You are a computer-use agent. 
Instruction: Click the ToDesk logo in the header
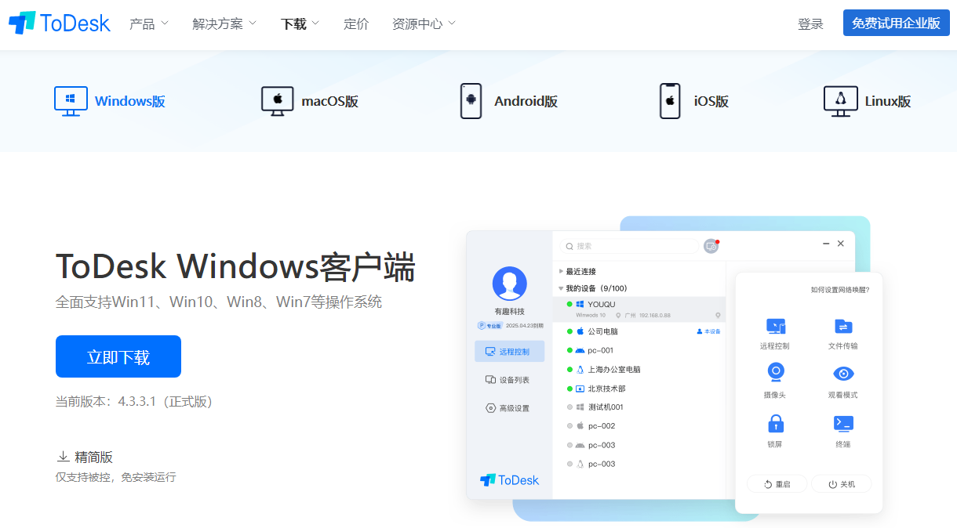60,24
